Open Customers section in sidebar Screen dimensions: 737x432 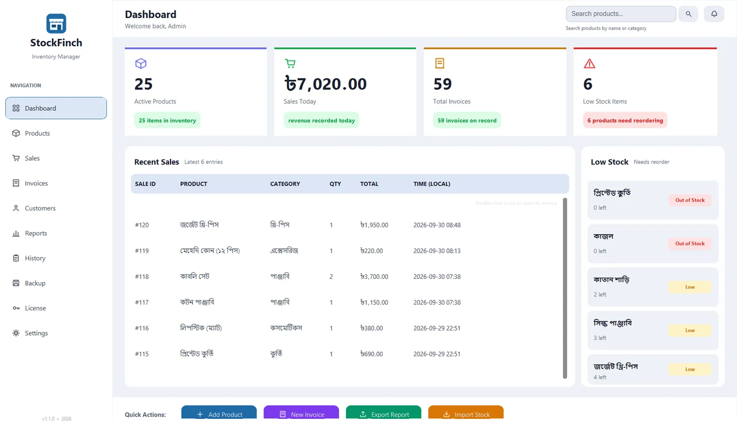pyautogui.click(x=56, y=208)
